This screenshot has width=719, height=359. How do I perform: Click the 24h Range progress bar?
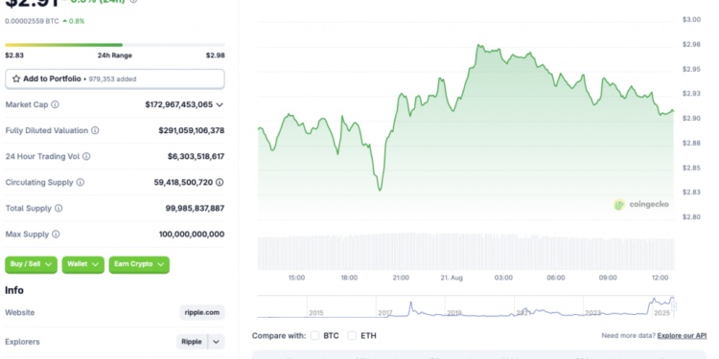(115, 45)
